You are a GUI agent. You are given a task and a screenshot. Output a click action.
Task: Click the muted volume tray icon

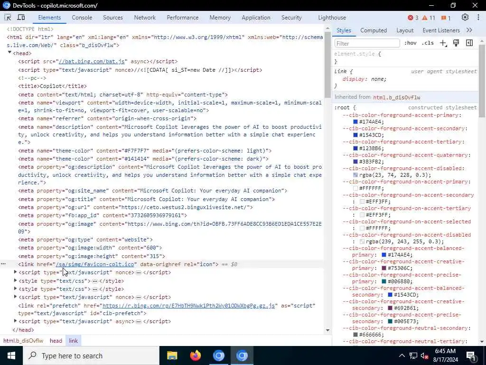[x=424, y=355]
